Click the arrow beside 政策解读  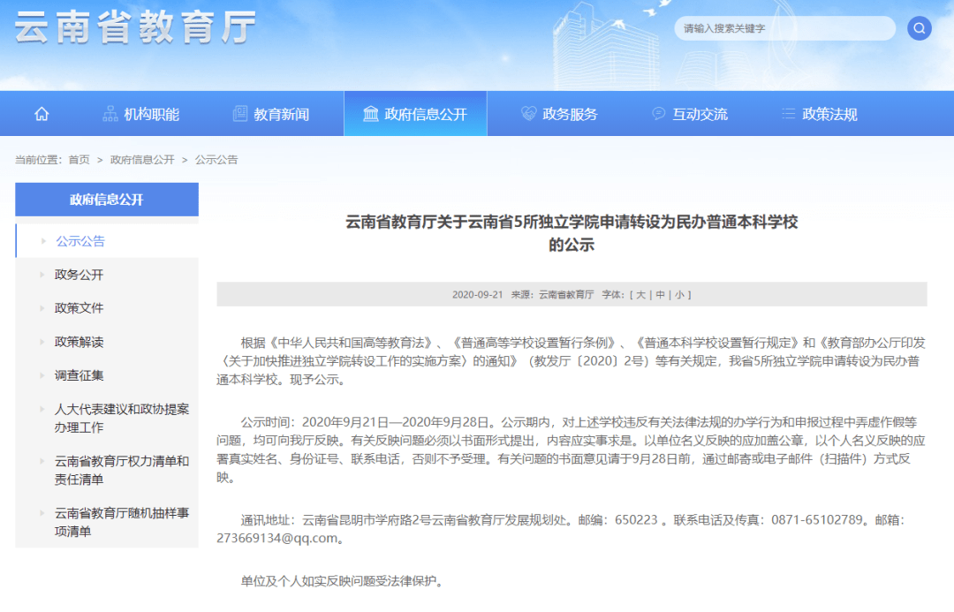tap(42, 341)
